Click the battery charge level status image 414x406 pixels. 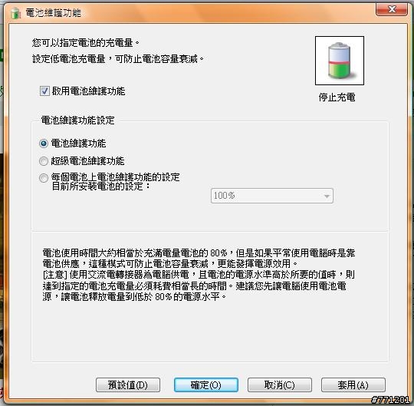[x=340, y=61]
